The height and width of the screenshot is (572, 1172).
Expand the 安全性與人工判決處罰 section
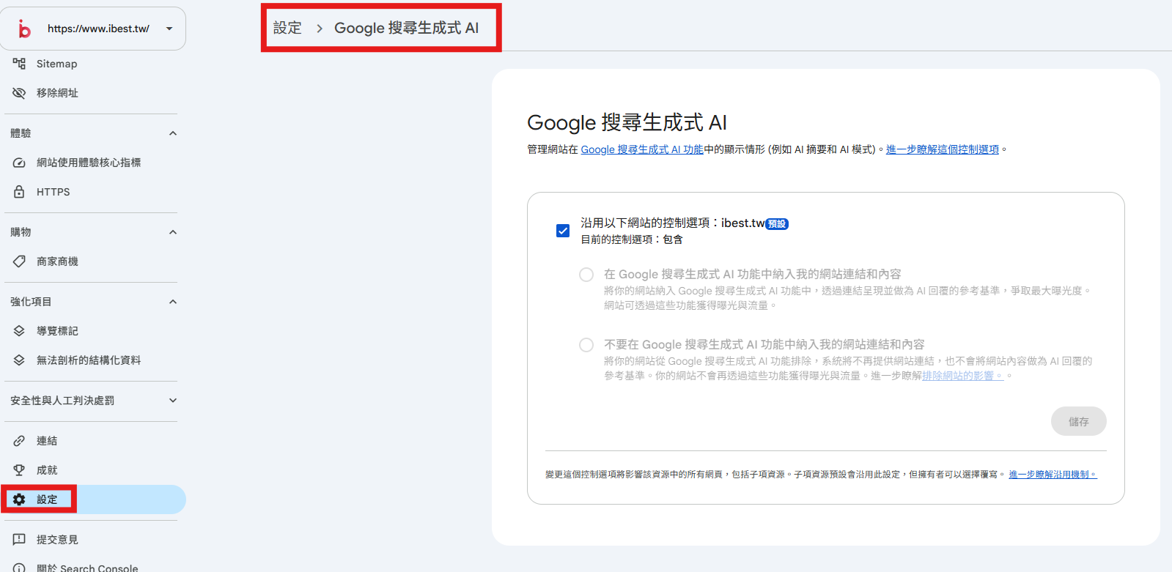click(x=173, y=401)
